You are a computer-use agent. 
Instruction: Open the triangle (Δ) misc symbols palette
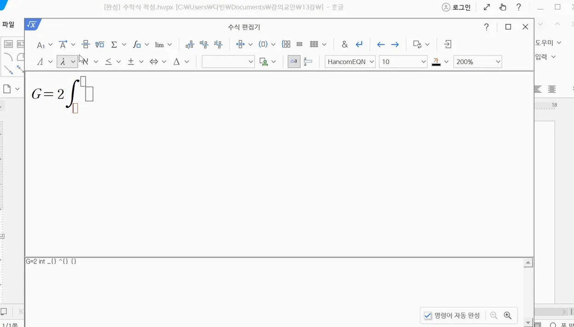tap(176, 62)
